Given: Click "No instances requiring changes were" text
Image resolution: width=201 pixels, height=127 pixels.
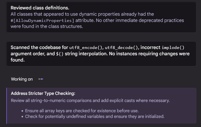Looking at the screenshot, I should [149, 54].
